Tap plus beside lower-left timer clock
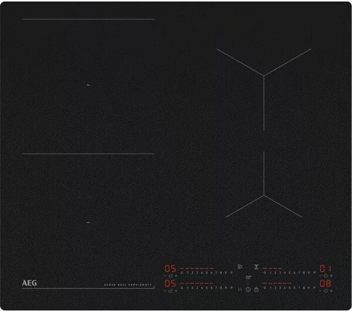The height and width of the screenshot is (312, 352). coord(176,291)
